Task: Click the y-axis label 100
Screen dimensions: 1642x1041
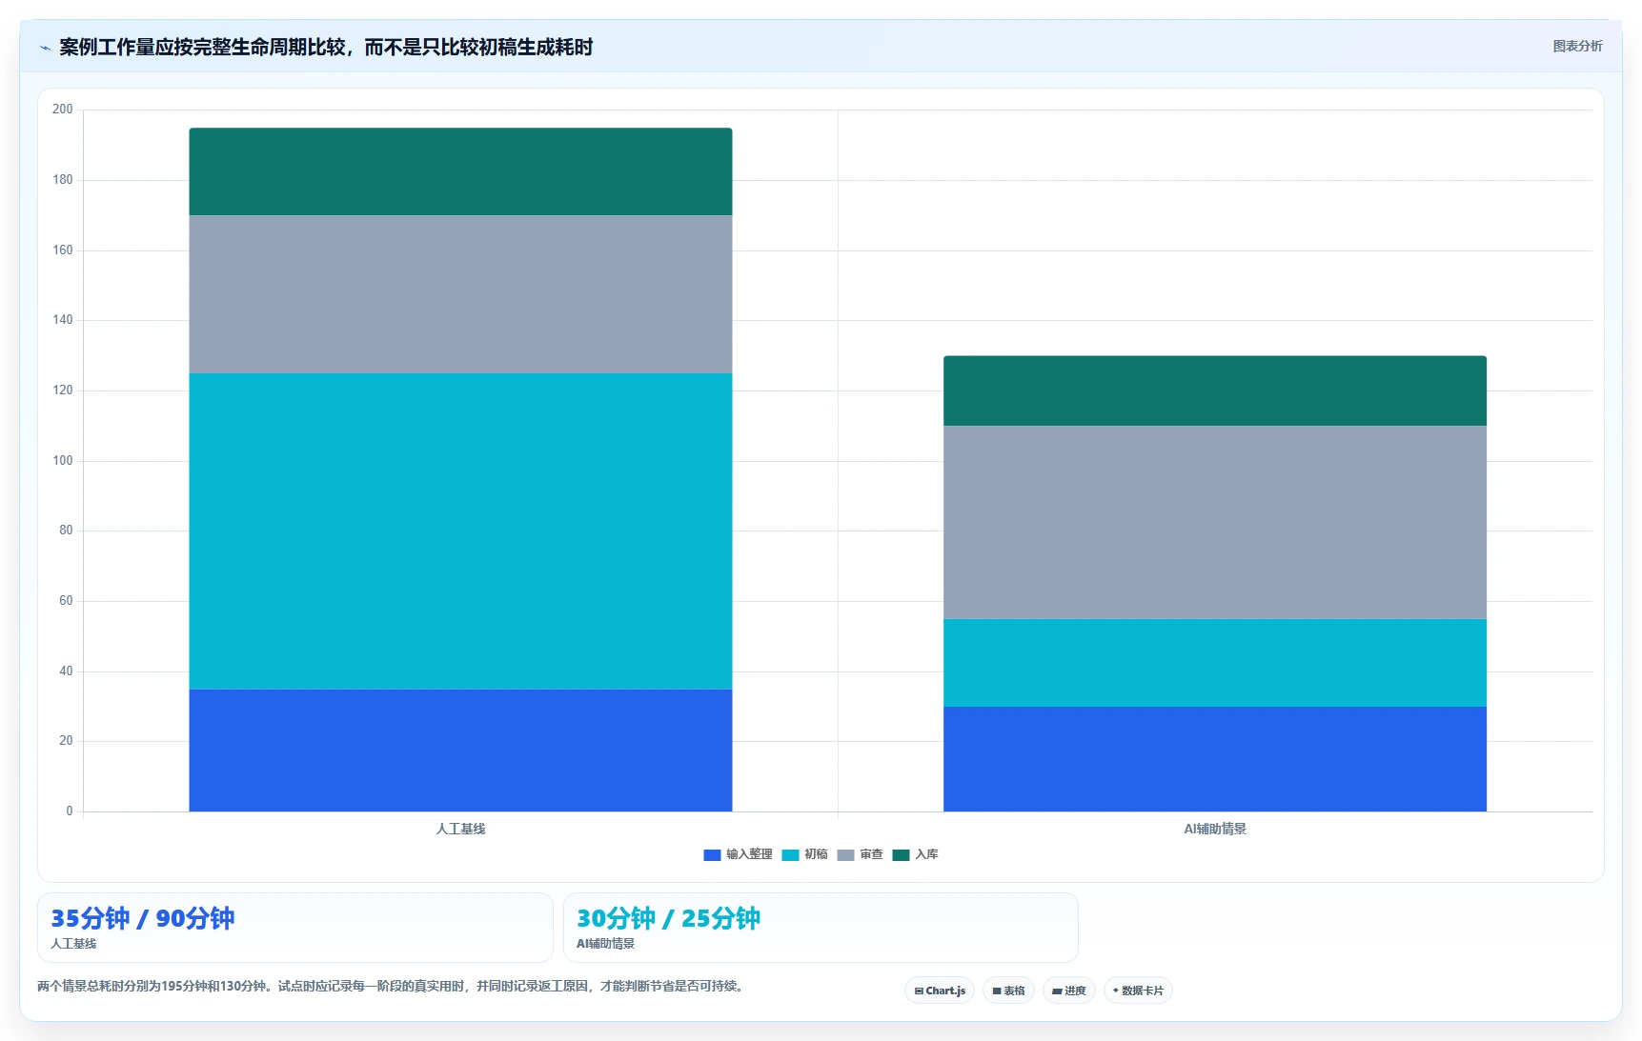Action: click(62, 461)
